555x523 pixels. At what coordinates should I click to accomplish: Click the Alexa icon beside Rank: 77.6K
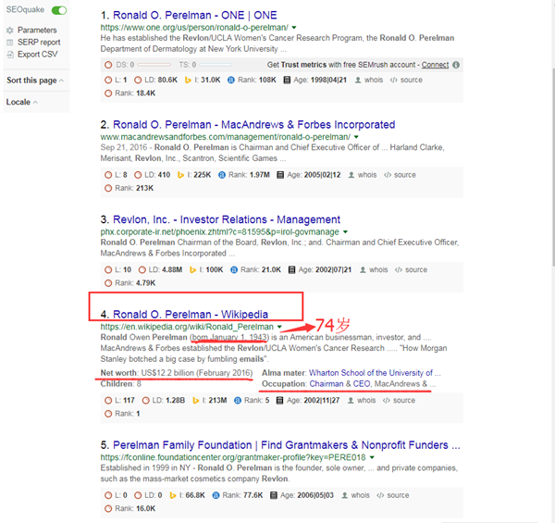tap(216, 495)
